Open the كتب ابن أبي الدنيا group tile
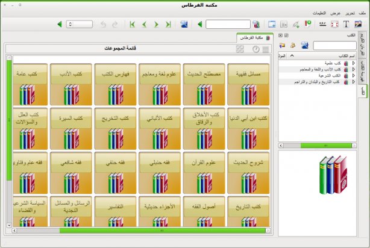 [x=248, y=129]
